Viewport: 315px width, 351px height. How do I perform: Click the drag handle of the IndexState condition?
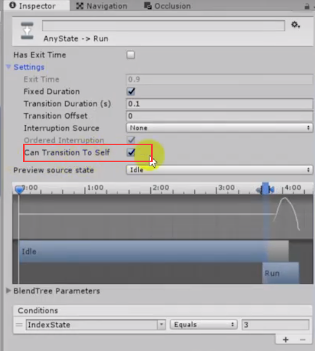[19, 325]
